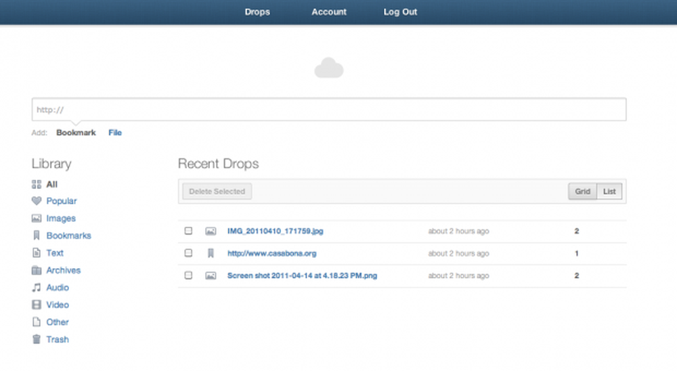This screenshot has height=371, width=677.
Task: Switch to the File add tab
Action: pos(115,133)
